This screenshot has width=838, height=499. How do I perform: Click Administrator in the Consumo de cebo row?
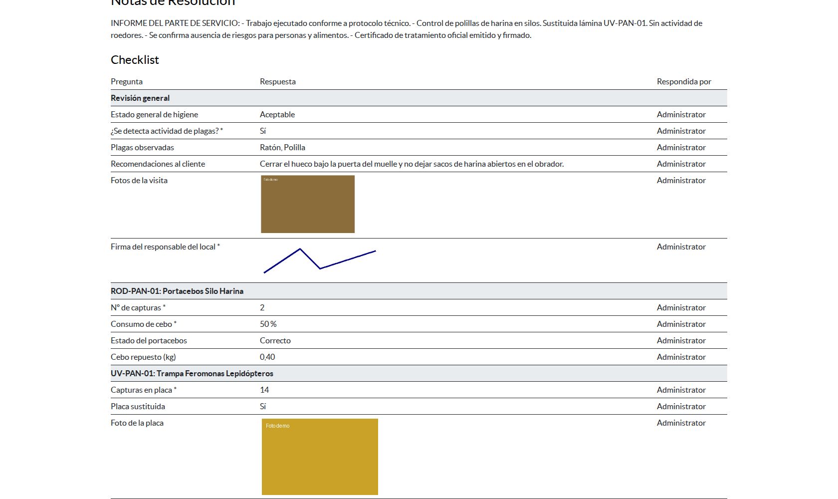(x=681, y=324)
